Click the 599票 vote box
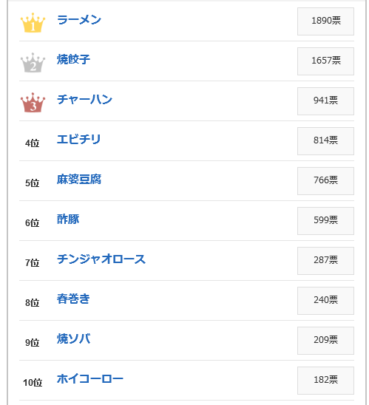Image resolution: width=369 pixels, height=405 pixels. click(325, 221)
